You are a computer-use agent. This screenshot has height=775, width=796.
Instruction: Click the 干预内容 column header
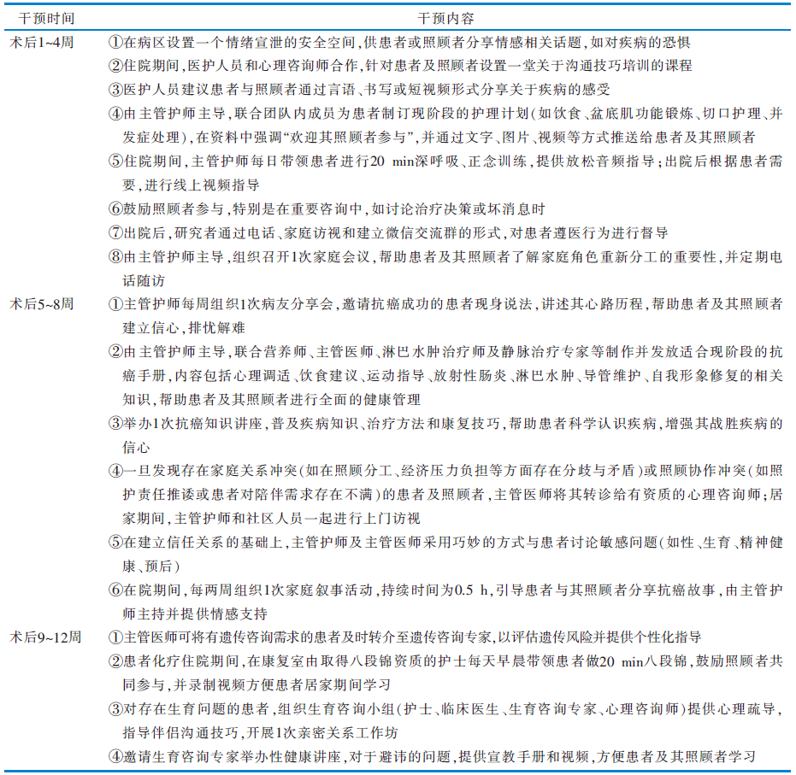[446, 17]
